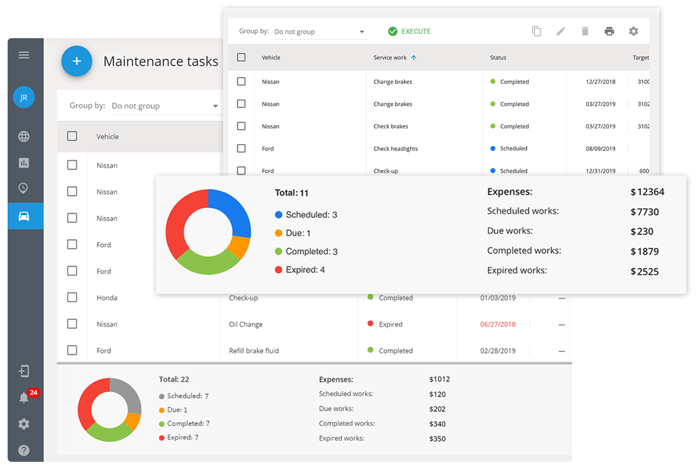The image size is (696, 468).
Task: Open the JR user profile avatar
Action: click(x=24, y=97)
